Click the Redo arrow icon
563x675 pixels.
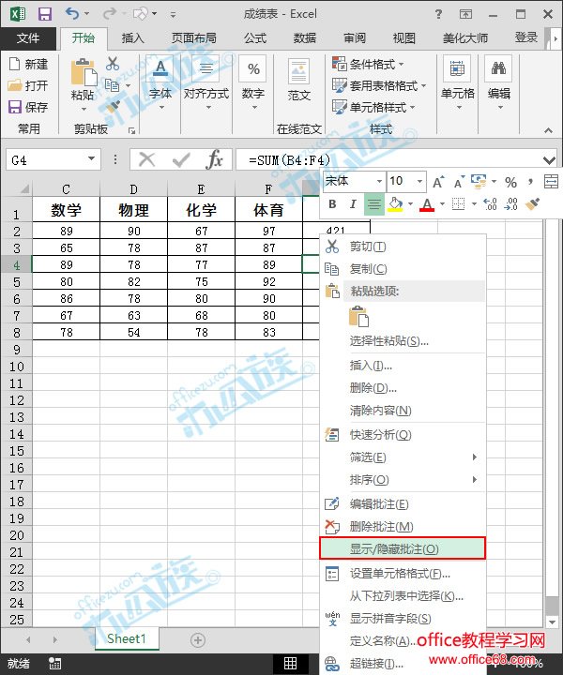[109, 14]
